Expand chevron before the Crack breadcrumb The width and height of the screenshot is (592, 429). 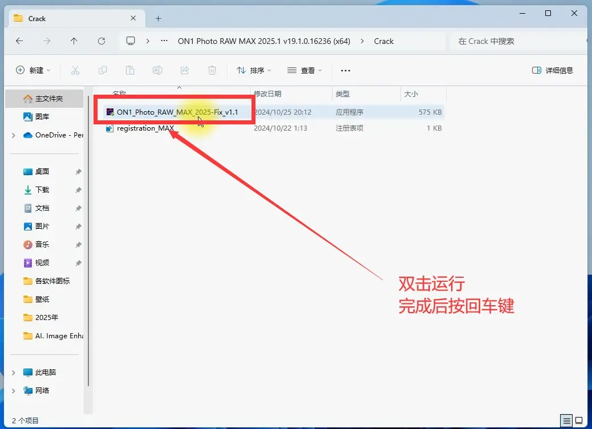coord(362,41)
